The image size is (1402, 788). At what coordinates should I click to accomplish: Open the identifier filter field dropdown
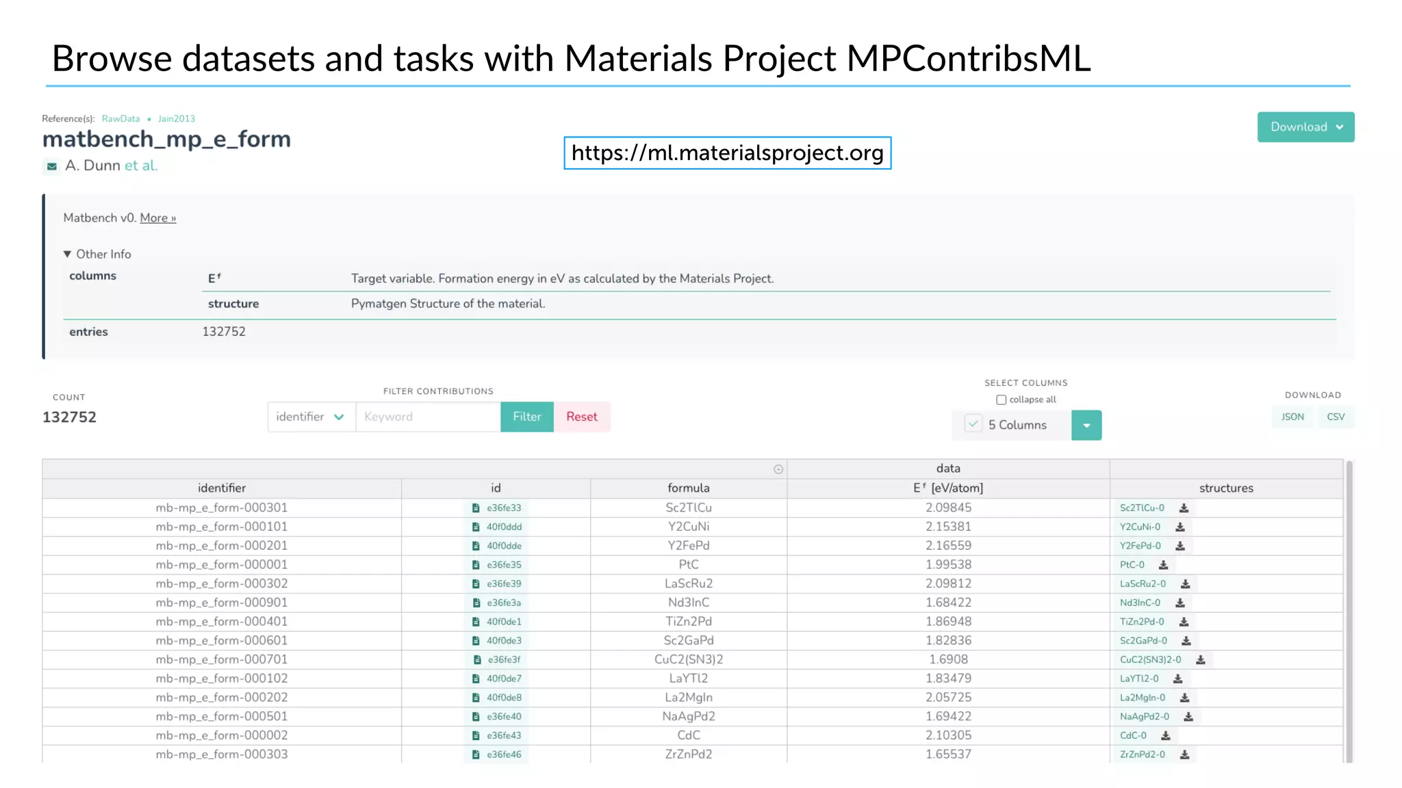(x=311, y=417)
